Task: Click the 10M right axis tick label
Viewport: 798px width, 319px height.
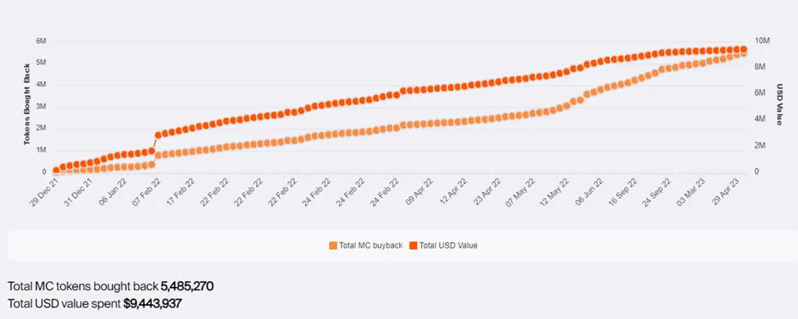Action: click(x=762, y=41)
